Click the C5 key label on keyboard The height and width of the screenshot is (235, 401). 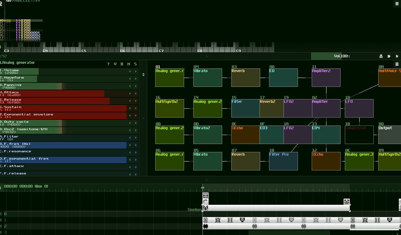84,51
